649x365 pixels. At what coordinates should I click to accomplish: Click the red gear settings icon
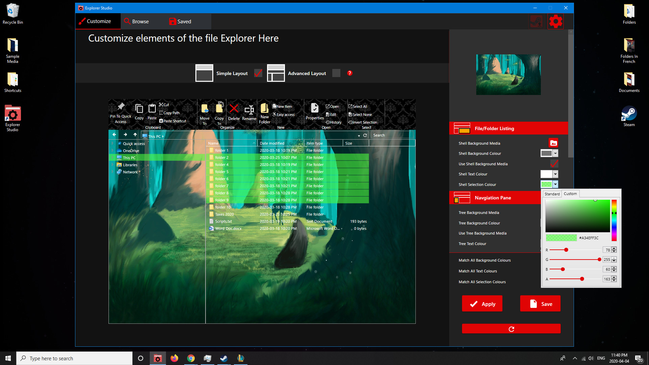[x=556, y=22]
